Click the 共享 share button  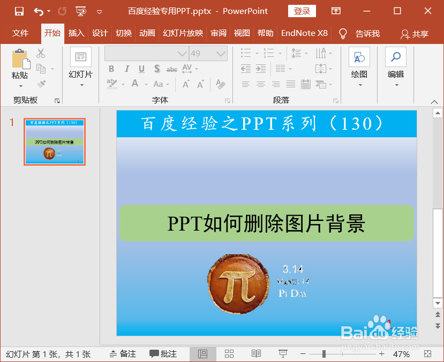(x=415, y=34)
